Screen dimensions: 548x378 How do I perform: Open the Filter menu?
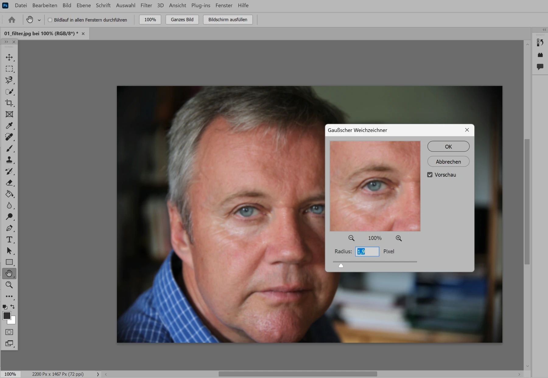coord(146,5)
